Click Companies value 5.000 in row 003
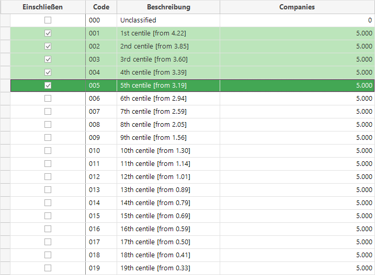Image resolution: width=375 pixels, height=275 pixels. [x=297, y=59]
